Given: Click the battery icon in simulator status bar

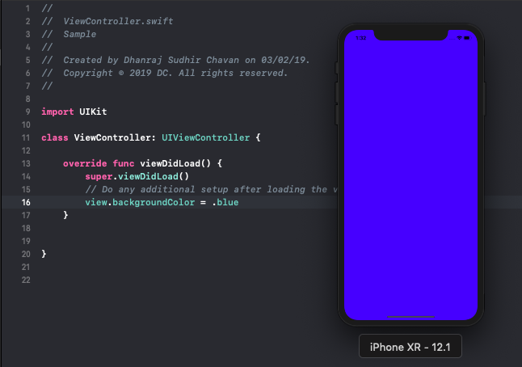Looking at the screenshot, I should tap(467, 38).
